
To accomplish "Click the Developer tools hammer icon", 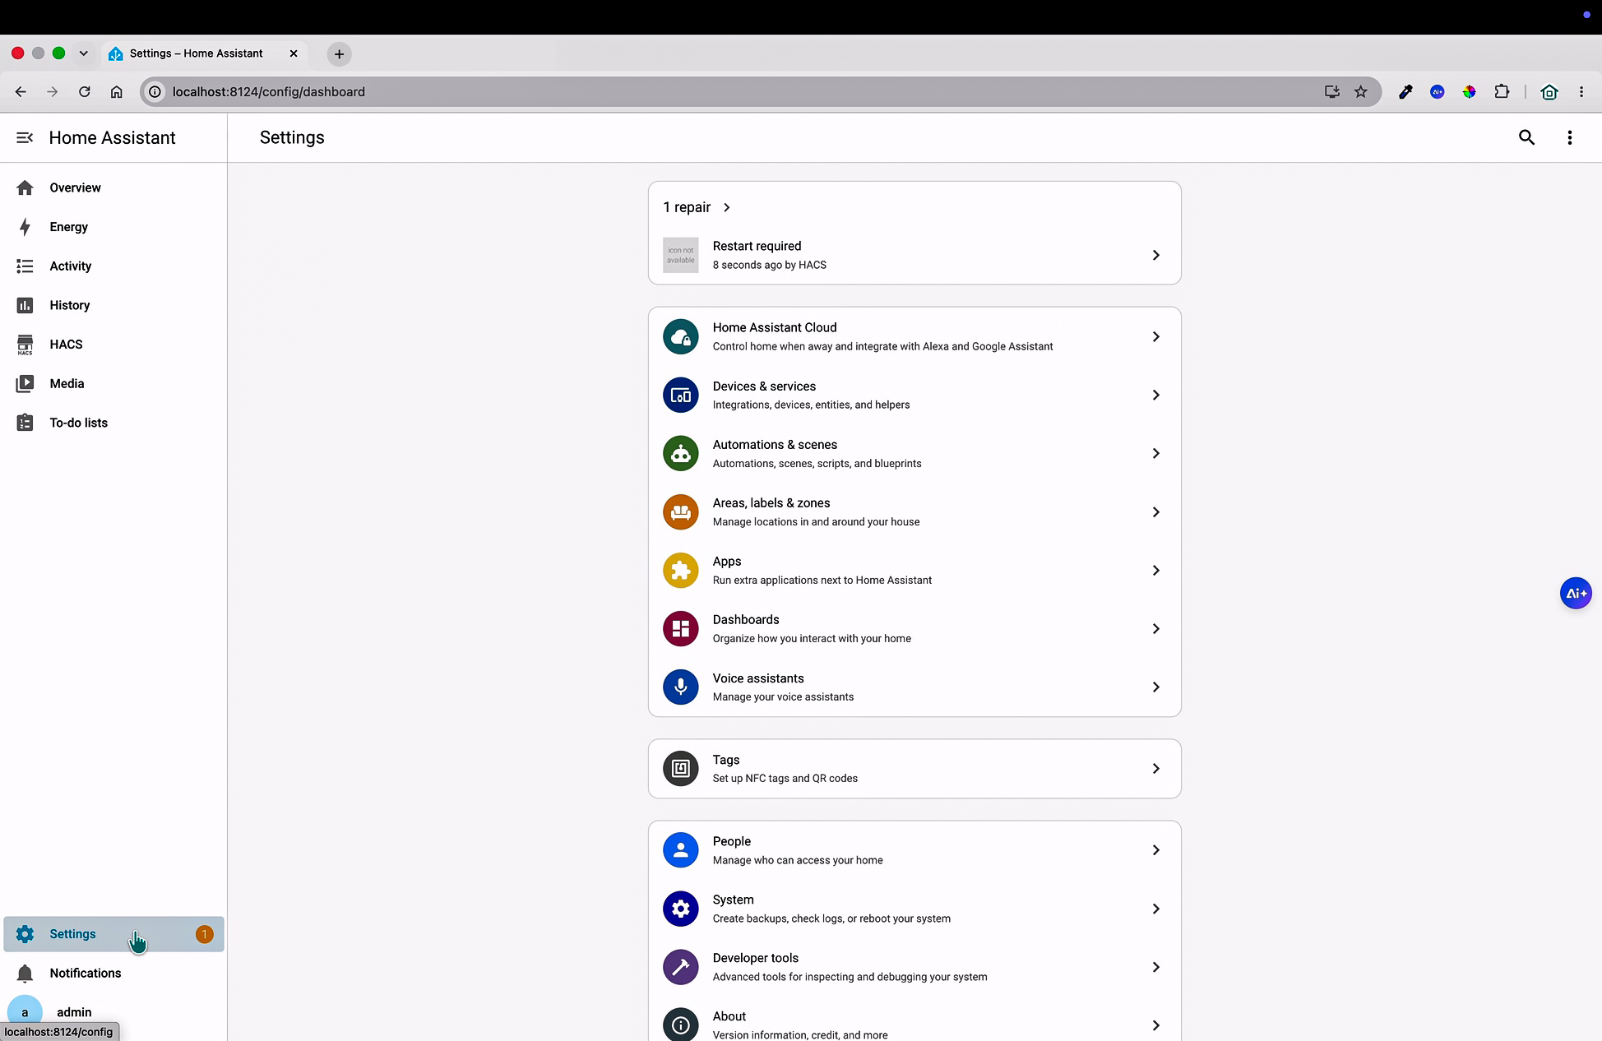I will click(x=681, y=968).
